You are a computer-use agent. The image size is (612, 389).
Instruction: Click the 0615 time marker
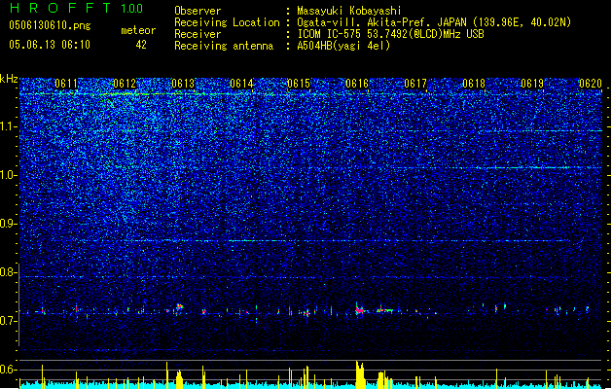pyautogui.click(x=299, y=84)
